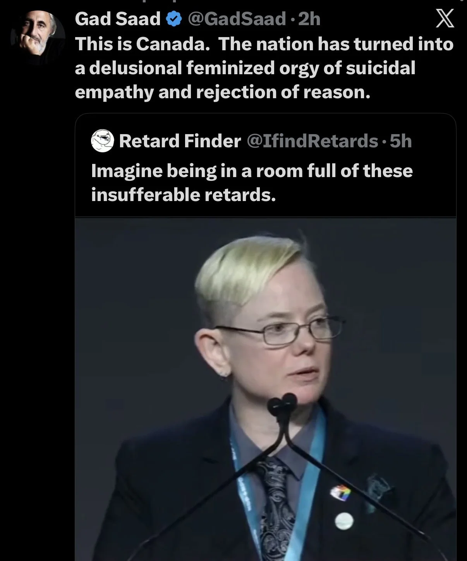Open the quoted post via 5h timestamp
Image resolution: width=467 pixels, height=561 pixels.
tap(400, 141)
